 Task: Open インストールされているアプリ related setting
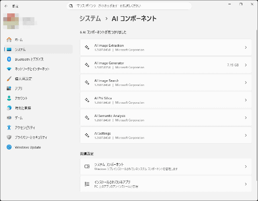click(x=166, y=184)
